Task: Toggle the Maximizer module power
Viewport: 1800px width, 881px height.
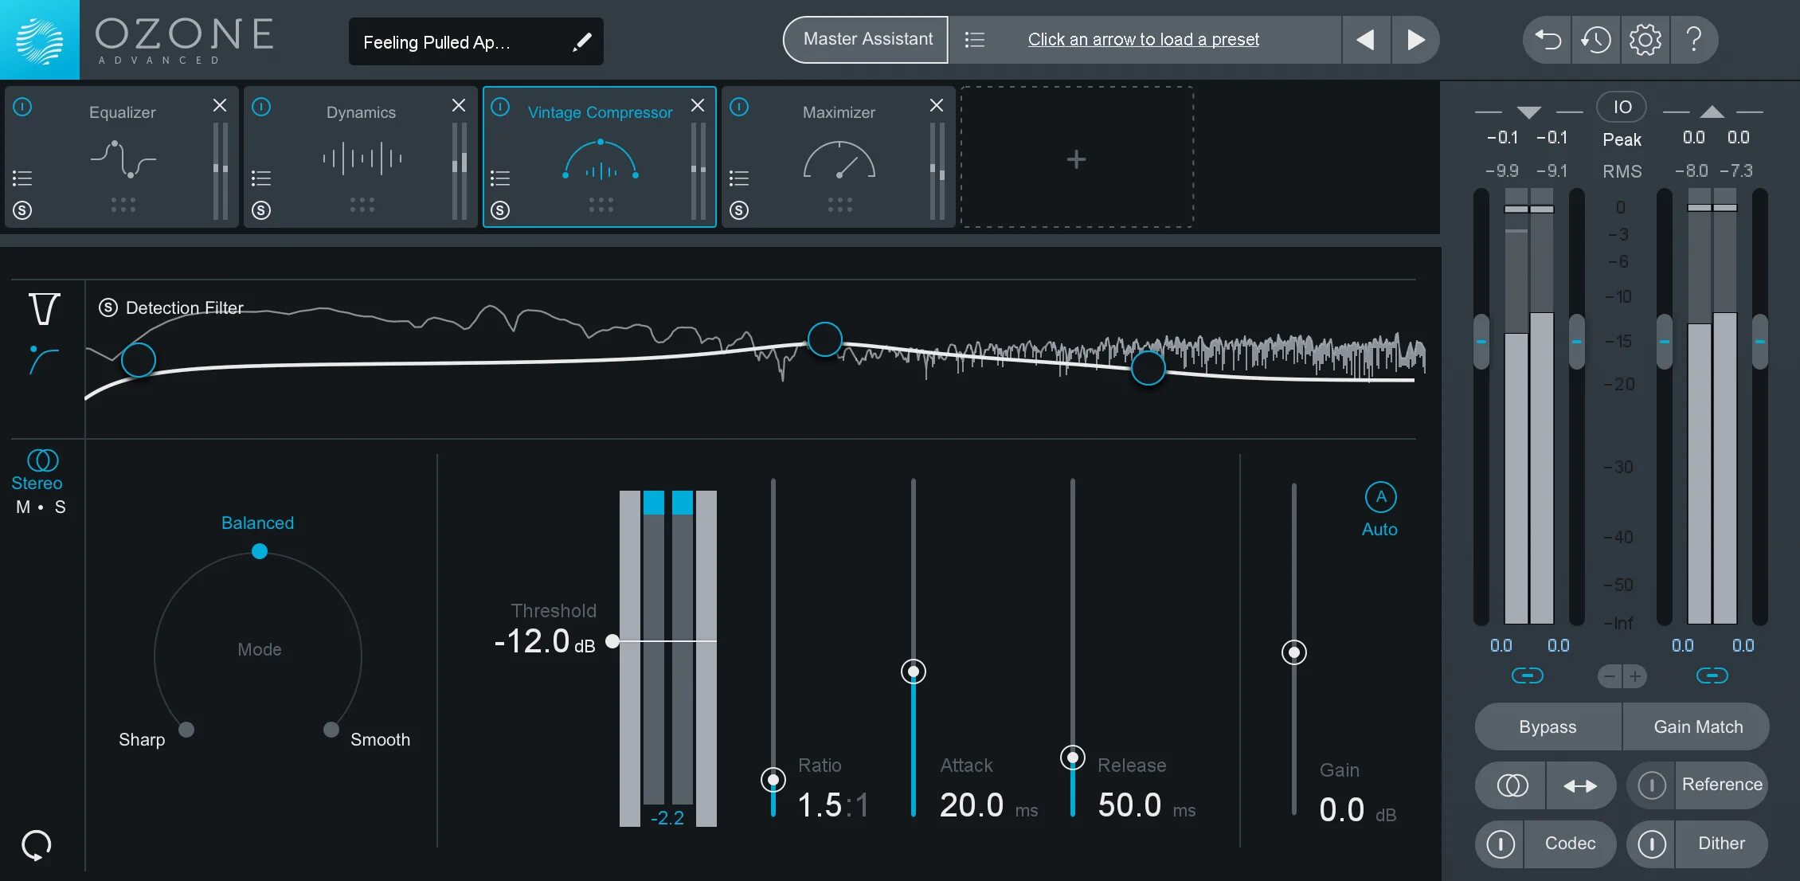Action: coord(739,107)
